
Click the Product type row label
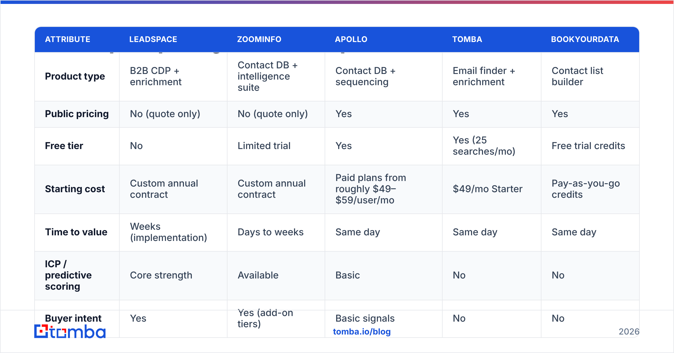point(75,76)
